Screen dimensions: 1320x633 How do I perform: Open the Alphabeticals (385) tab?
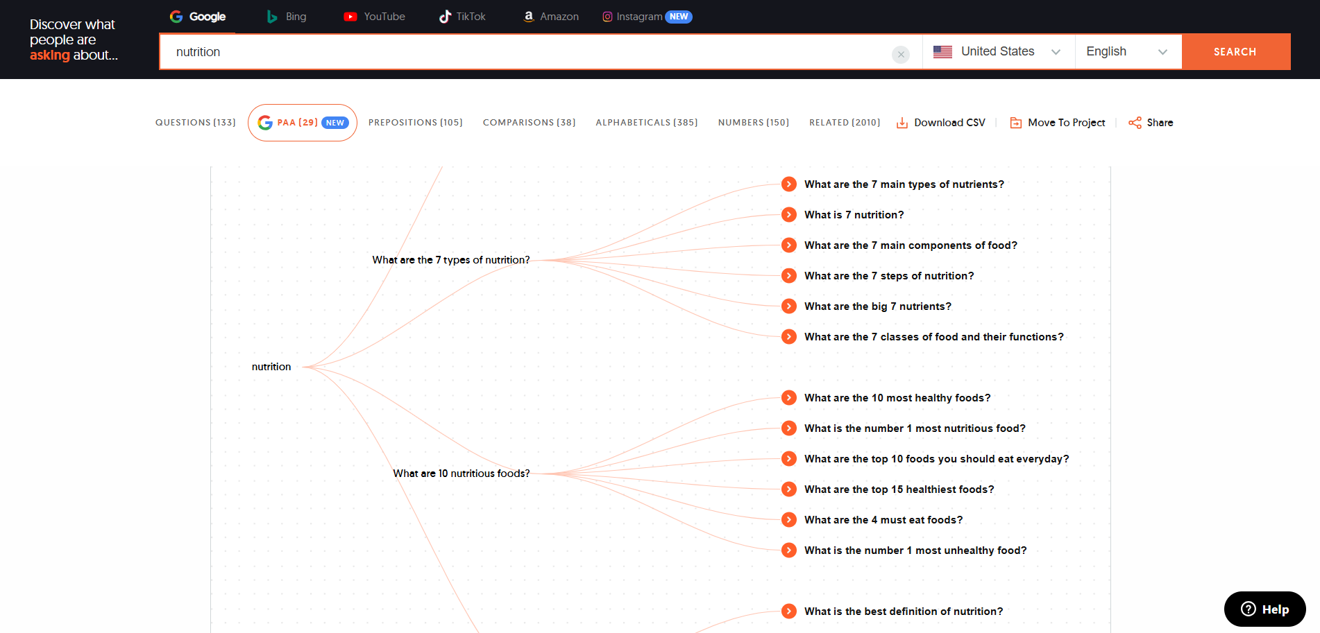coord(647,123)
